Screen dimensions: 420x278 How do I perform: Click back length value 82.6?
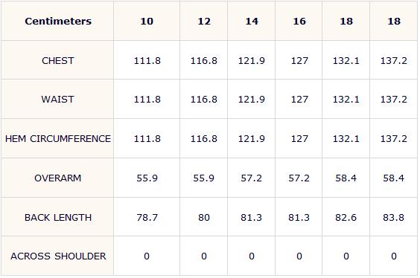click(346, 217)
